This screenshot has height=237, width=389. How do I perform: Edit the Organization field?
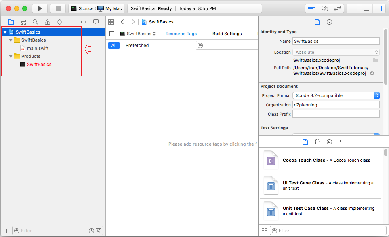pyautogui.click(x=336, y=105)
